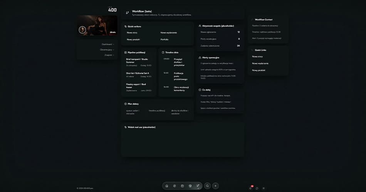This screenshot has width=366, height=192.
Task: Select the workflow branch icon in dock
Action: [x=198, y=186]
